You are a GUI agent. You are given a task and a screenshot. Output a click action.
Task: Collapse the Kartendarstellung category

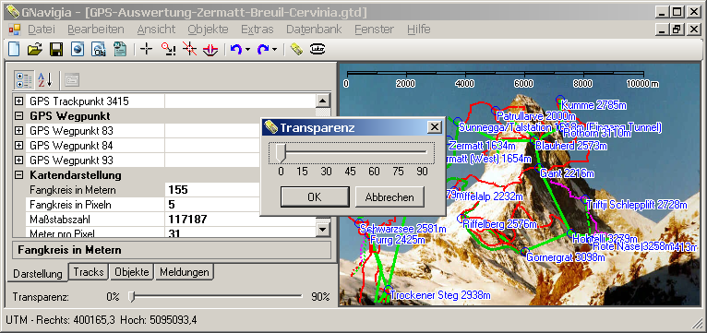pos(19,175)
